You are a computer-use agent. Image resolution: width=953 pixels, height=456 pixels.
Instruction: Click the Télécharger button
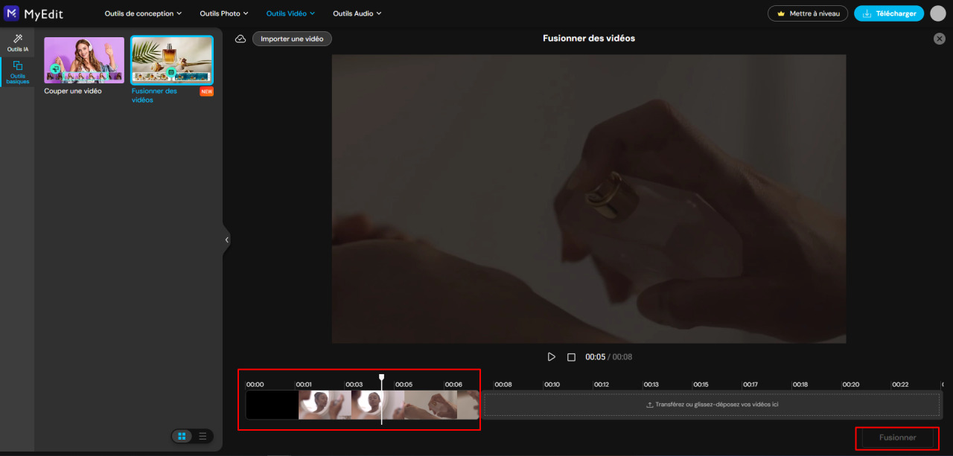[889, 13]
